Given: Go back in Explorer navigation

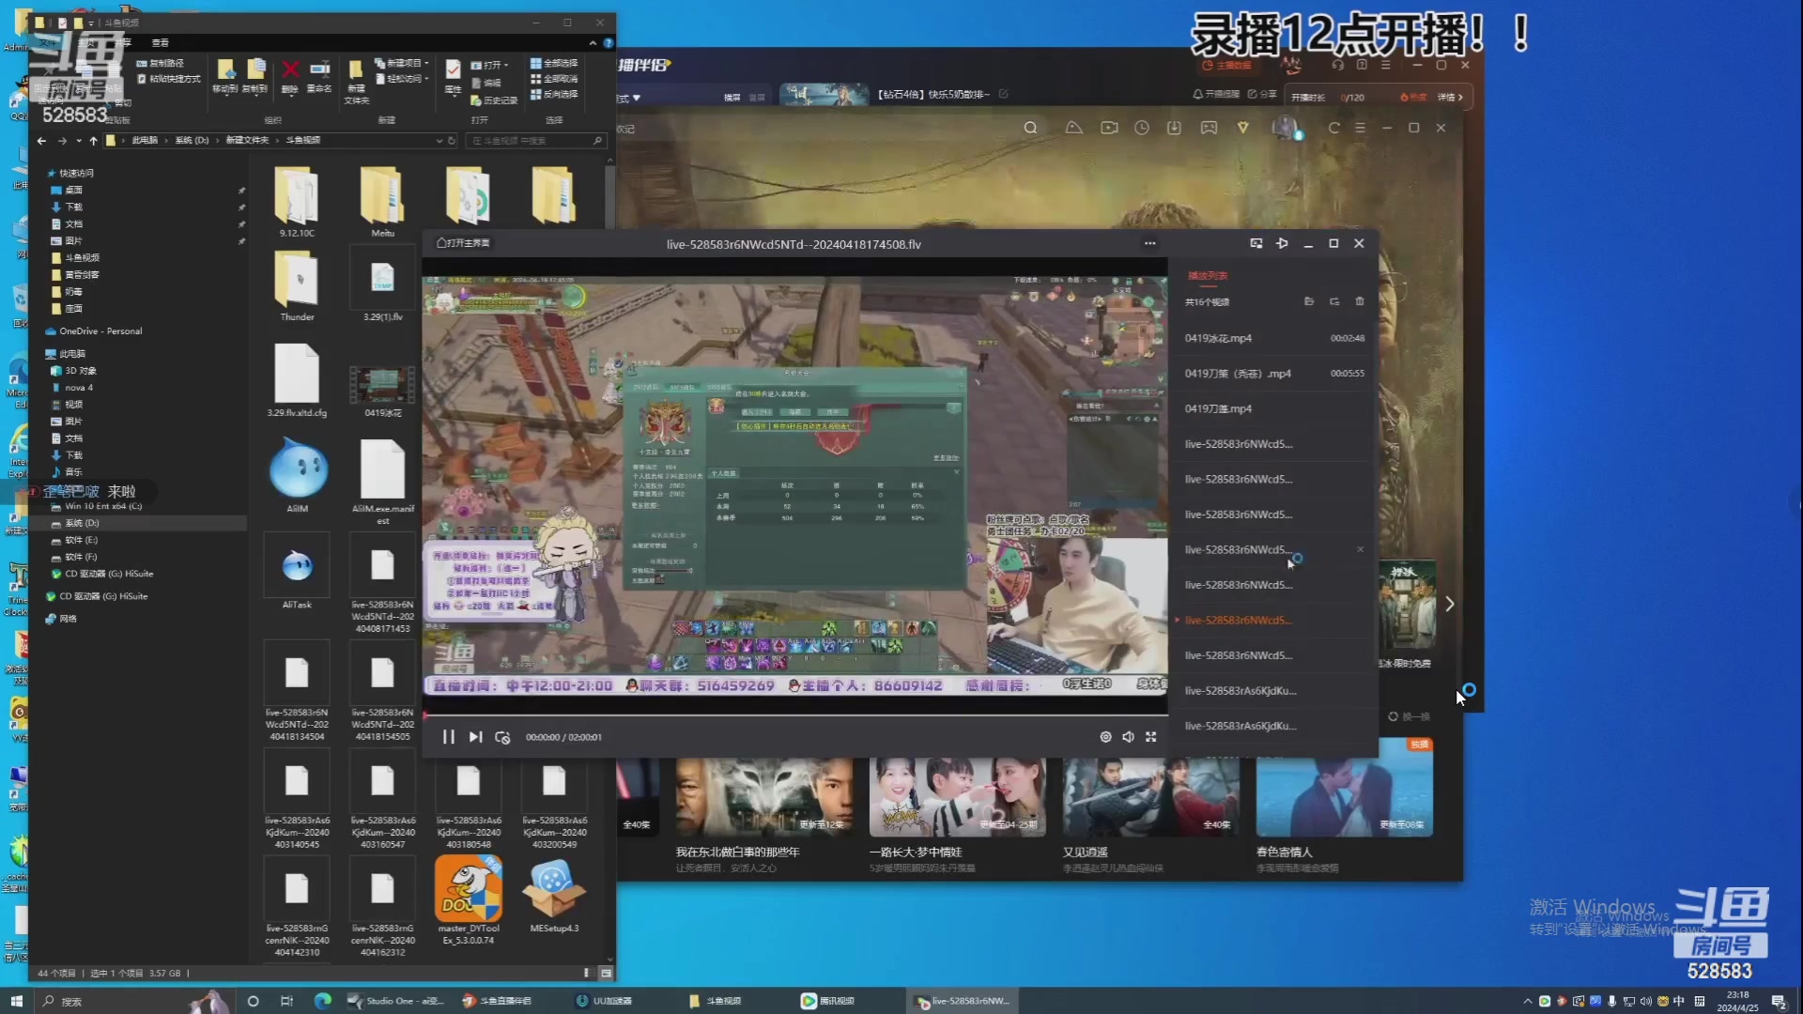Looking at the screenshot, I should coord(41,141).
